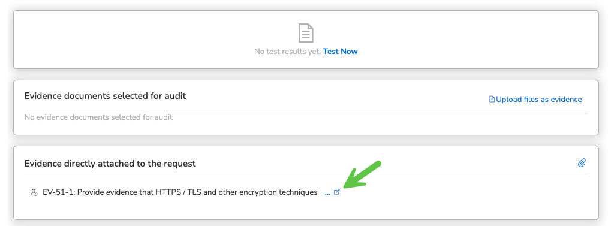Click the Test Now link
The height and width of the screenshot is (226, 608).
[x=340, y=51]
